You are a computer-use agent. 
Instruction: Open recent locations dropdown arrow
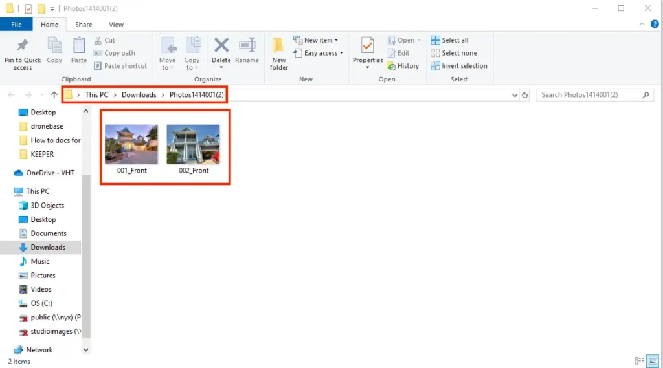(x=42, y=95)
